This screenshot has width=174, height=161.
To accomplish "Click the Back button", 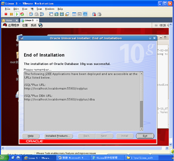I will [87, 136].
